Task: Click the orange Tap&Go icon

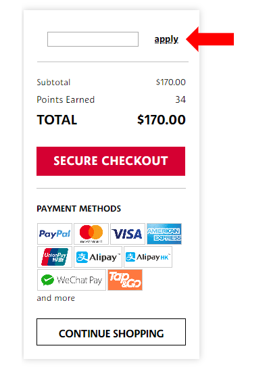Action: coord(125,280)
